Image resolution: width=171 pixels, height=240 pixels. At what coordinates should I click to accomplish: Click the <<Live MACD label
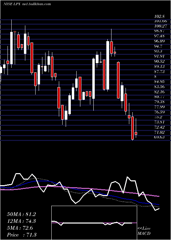point(144,231)
